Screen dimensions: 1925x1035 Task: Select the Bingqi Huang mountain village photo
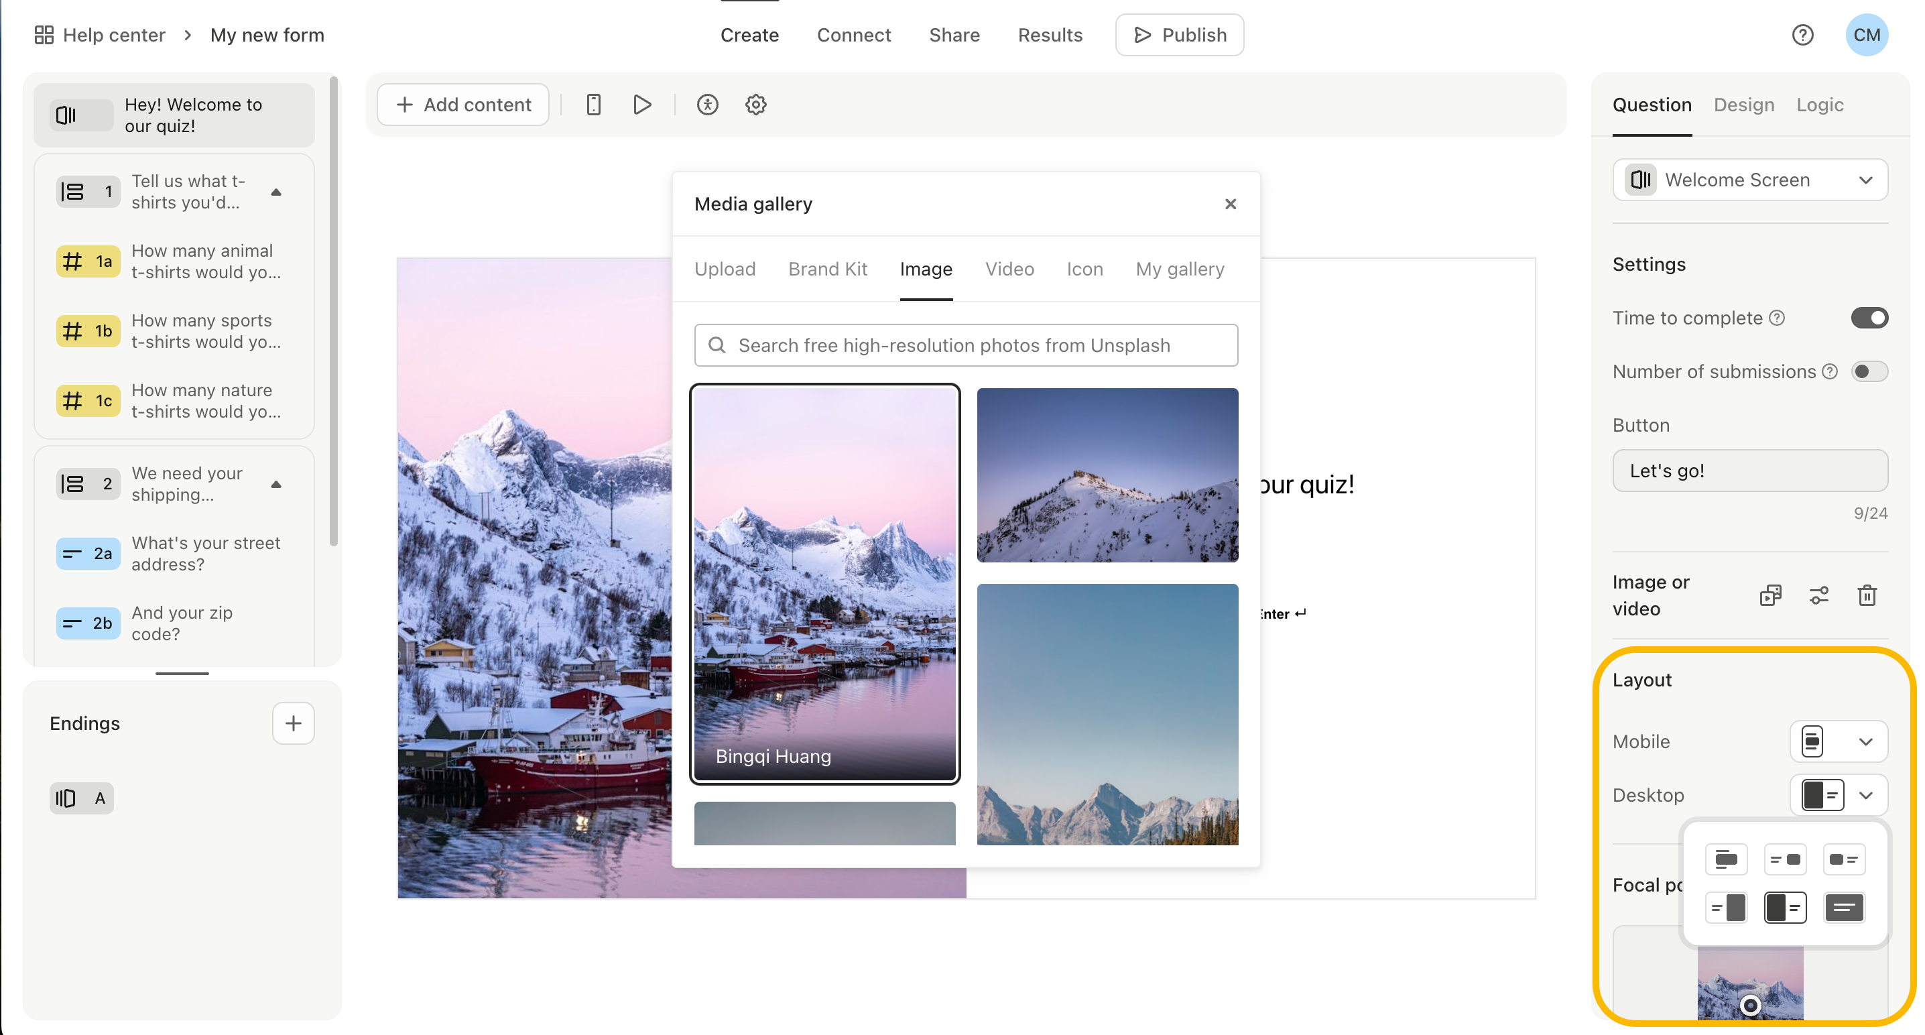[x=824, y=585]
